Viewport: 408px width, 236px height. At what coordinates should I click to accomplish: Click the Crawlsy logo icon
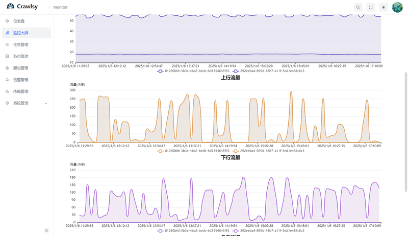pos(10,6)
